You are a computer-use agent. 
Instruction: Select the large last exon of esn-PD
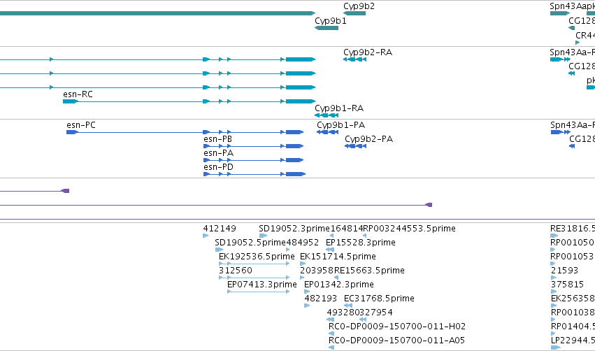(296, 174)
